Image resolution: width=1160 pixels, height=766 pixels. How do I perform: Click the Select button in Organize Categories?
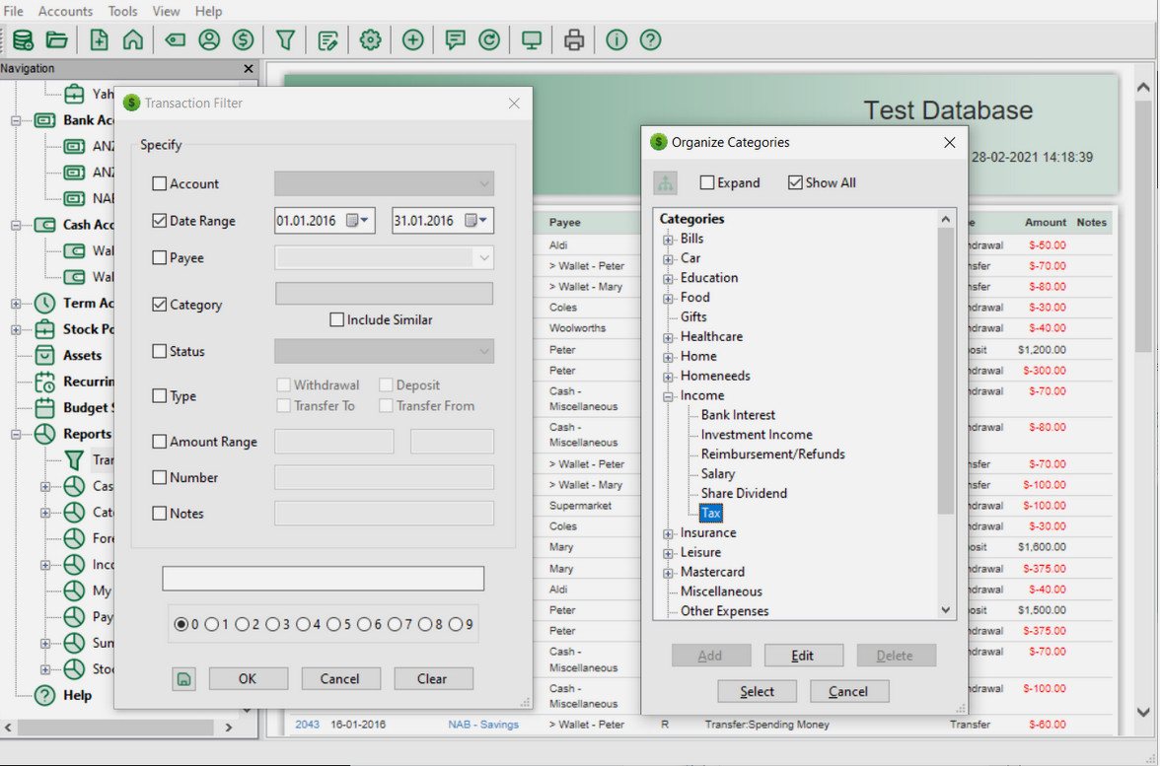coord(757,691)
